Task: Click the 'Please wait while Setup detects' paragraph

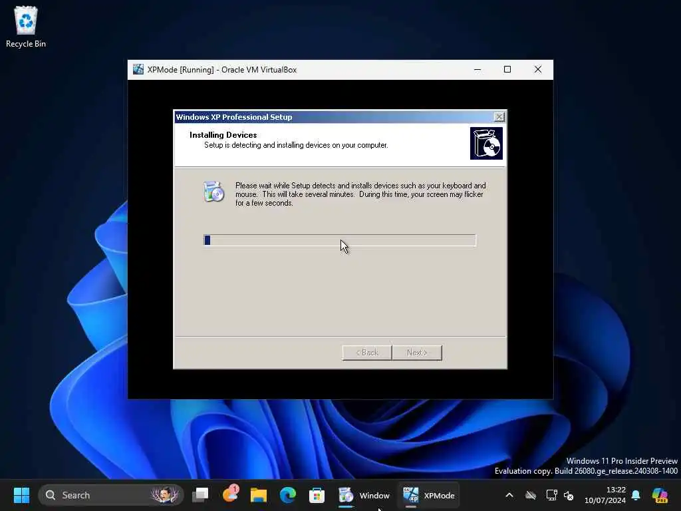Action: click(360, 194)
